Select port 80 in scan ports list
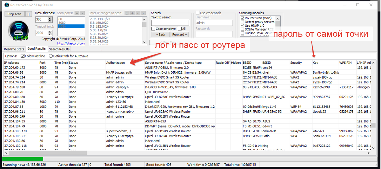381x169 pixels. pos(71,19)
